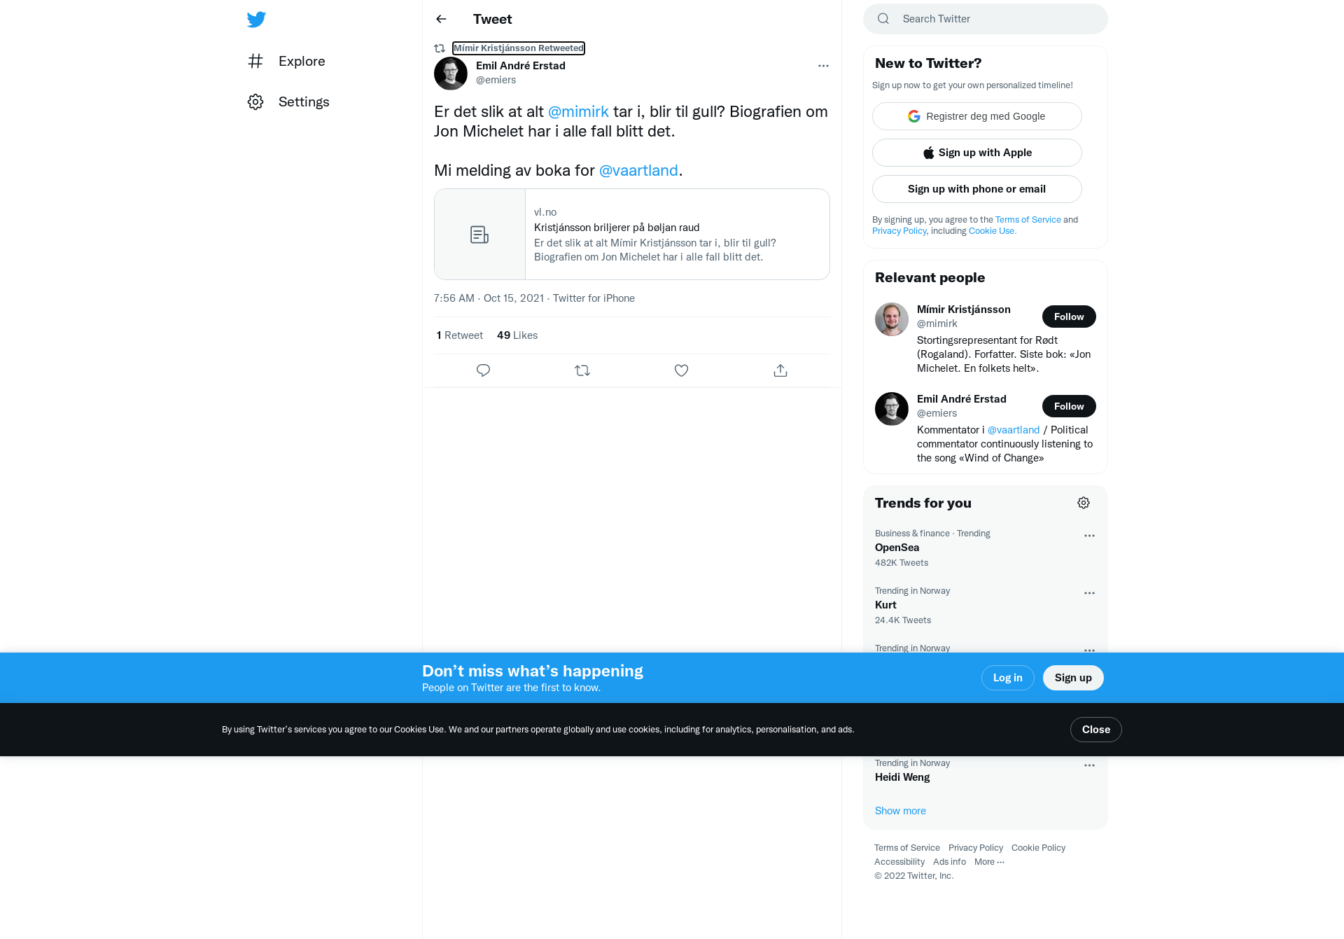Open more options for Kurt trend

coord(1089,593)
